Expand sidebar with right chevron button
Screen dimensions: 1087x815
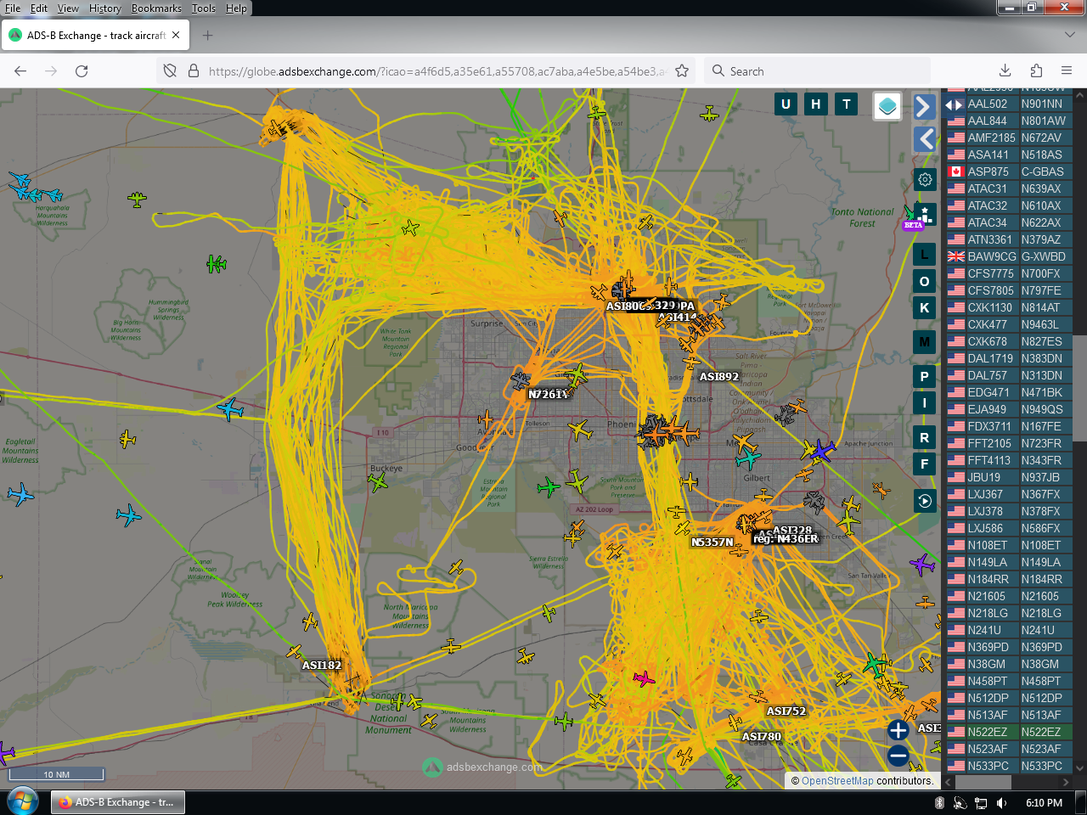[x=925, y=106]
